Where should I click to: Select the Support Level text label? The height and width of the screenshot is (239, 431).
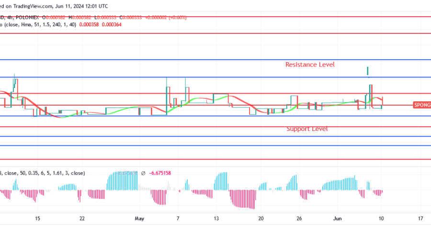coord(307,129)
